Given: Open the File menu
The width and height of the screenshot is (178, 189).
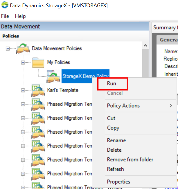Looking at the screenshot, I should coord(5,16).
